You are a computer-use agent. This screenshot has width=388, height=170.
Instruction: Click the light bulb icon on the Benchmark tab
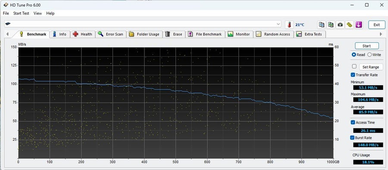coord(22,34)
